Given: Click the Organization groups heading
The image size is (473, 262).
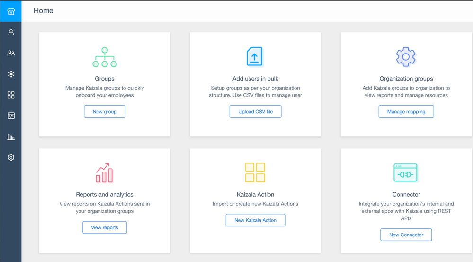Looking at the screenshot, I should (406, 79).
